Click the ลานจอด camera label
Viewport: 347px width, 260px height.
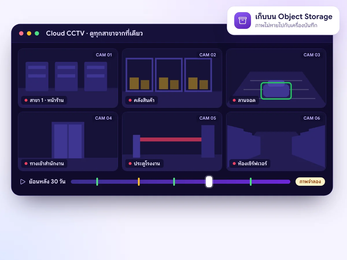tap(244, 100)
